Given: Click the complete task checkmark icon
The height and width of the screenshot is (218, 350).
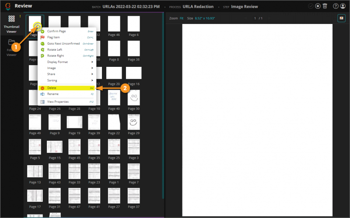Looking at the screenshot, I should tap(311, 6).
